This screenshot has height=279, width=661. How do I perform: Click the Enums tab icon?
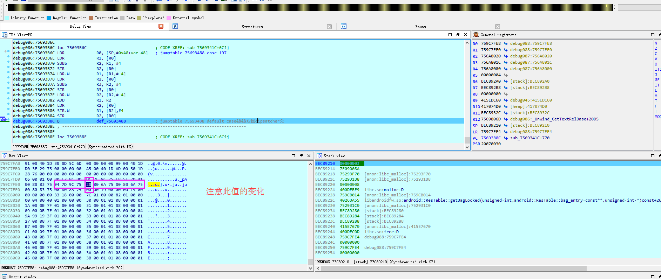click(344, 27)
